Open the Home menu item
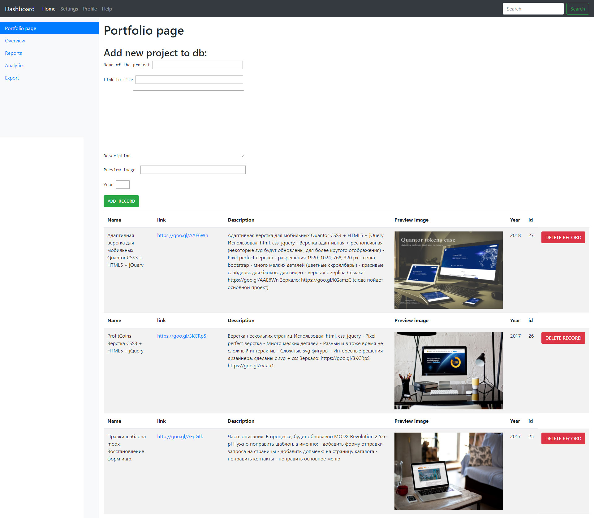The height and width of the screenshot is (518, 594). [x=49, y=9]
